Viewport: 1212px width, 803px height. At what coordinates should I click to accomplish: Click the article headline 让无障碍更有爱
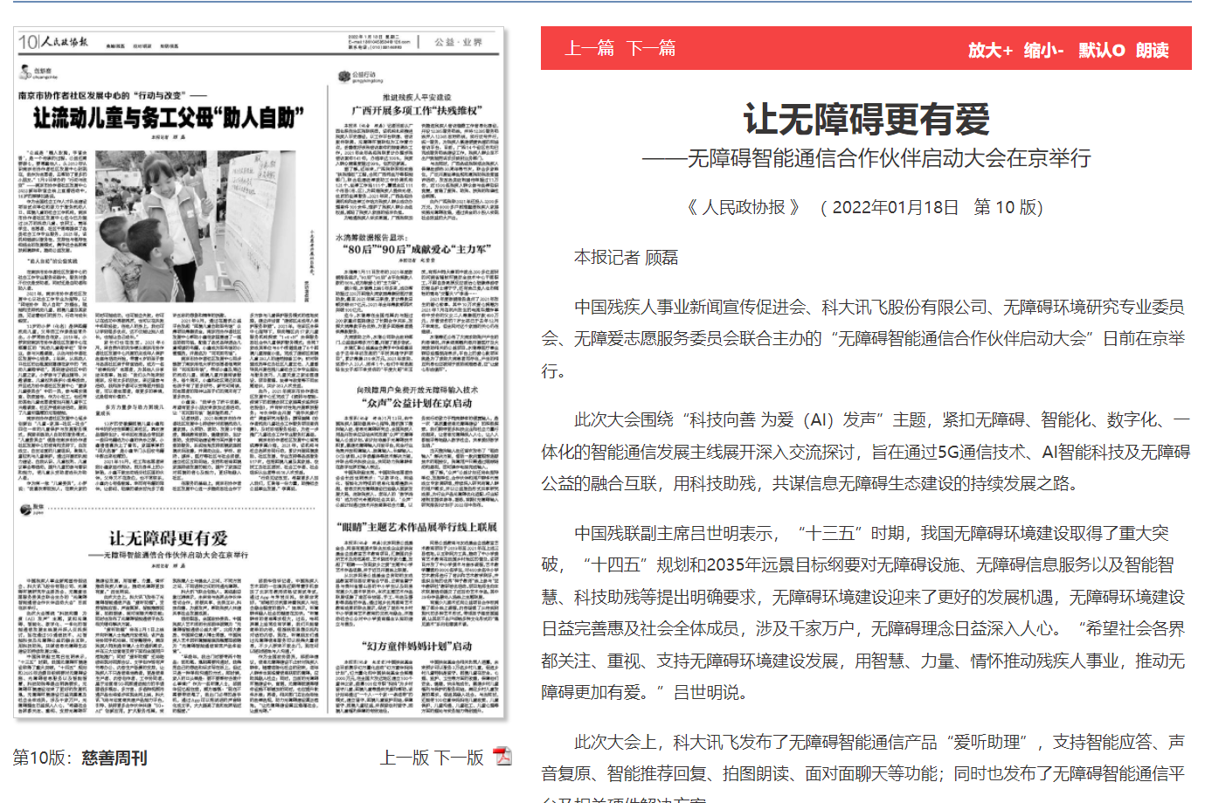point(866,119)
